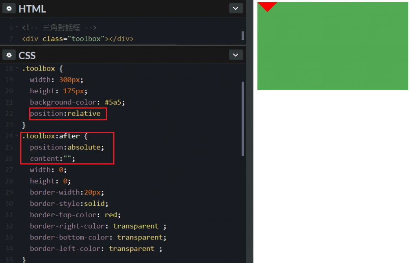Collapse the .toolbox:after fold arrow on line 24
The height and width of the screenshot is (263, 416).
[17, 136]
